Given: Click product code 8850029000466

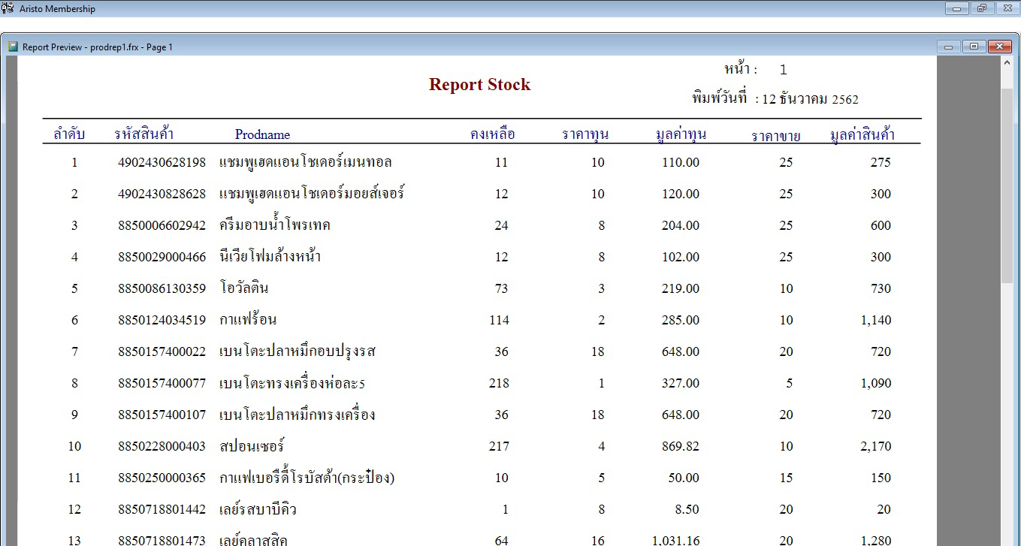Looking at the screenshot, I should pos(162,257).
